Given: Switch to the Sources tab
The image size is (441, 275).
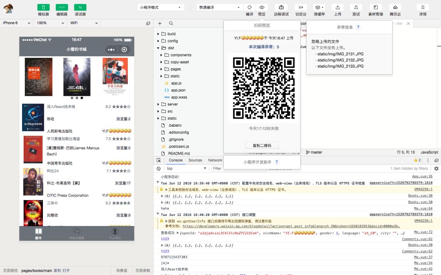Looking at the screenshot, I should (195, 160).
